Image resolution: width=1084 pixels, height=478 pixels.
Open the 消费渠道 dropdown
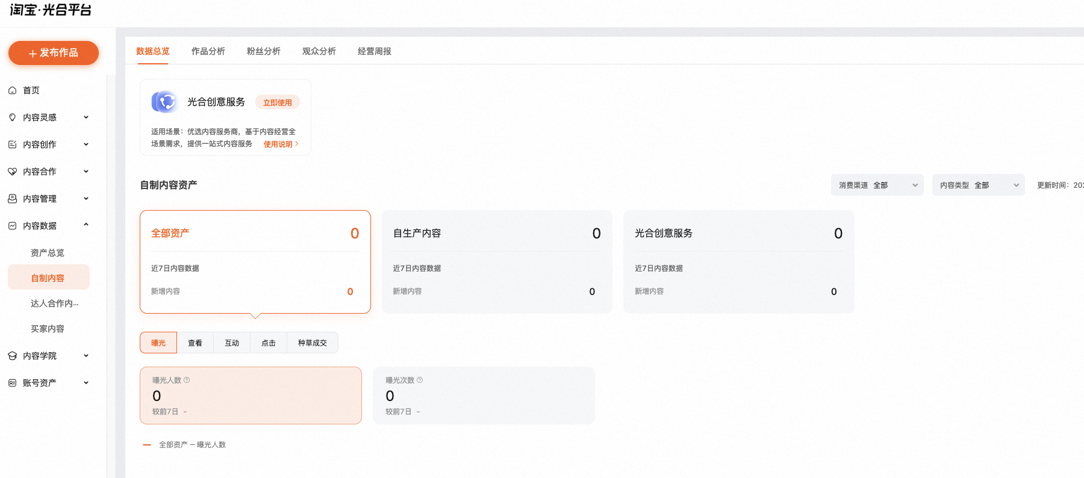coord(877,185)
